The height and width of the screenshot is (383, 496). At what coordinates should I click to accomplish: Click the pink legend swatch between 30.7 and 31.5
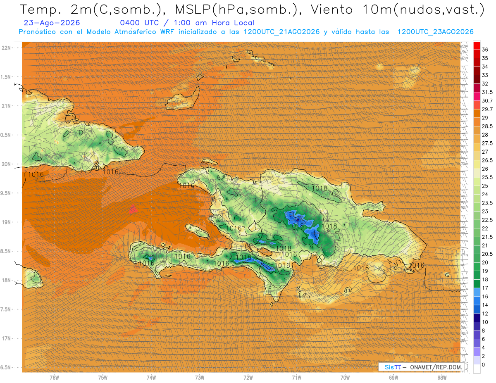click(477, 96)
